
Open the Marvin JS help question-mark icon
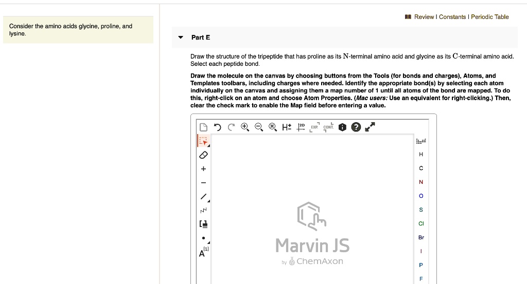click(355, 127)
